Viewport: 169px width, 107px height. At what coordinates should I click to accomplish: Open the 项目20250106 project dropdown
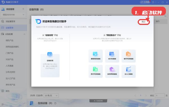coord(14,15)
